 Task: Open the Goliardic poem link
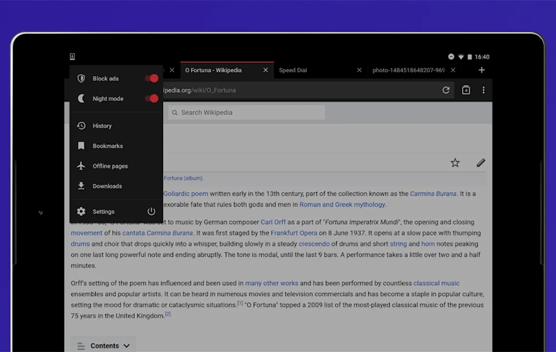pos(186,194)
